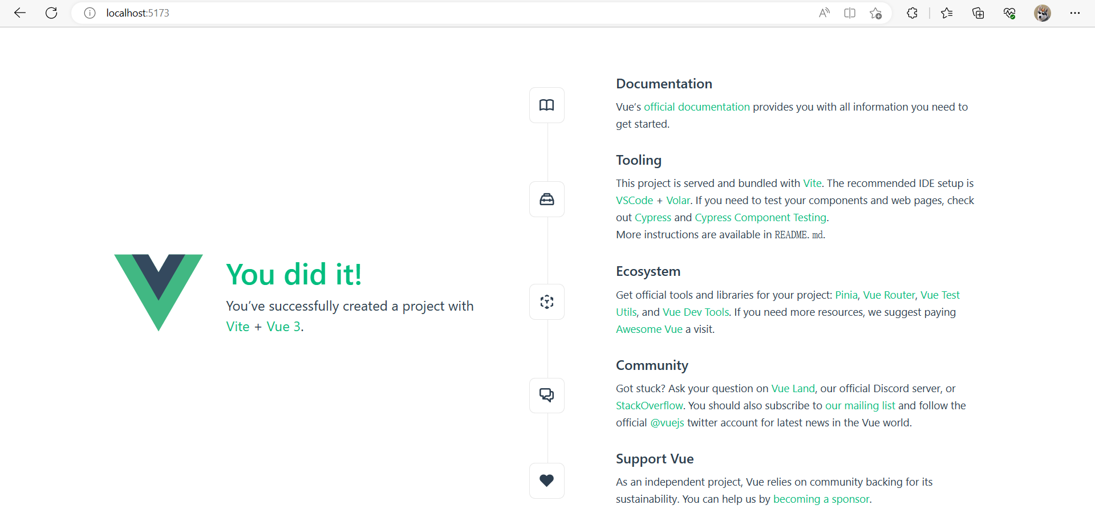Click the Ecosystem icon
Image resolution: width=1095 pixels, height=509 pixels.
546,302
